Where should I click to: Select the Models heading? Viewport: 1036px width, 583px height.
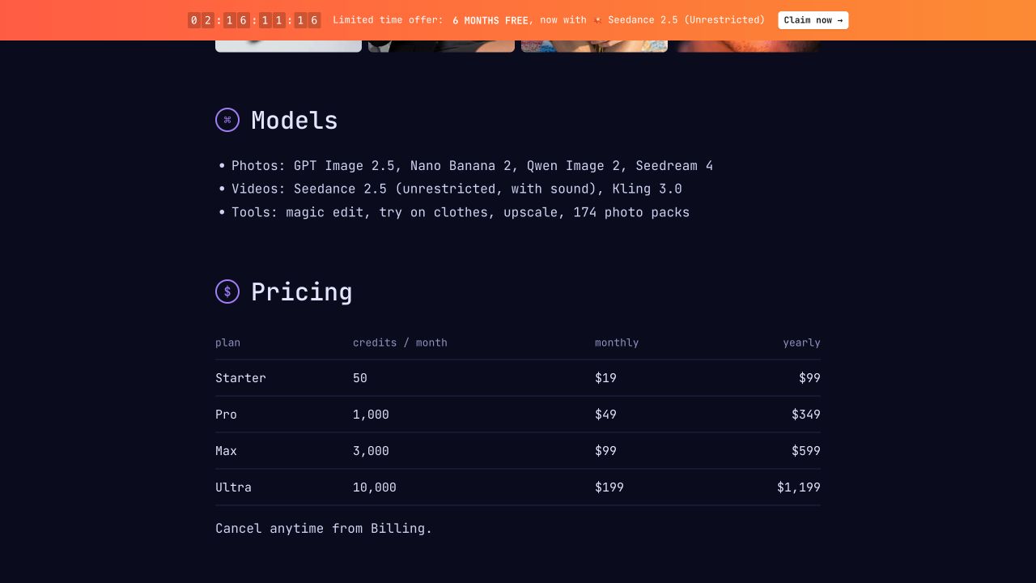[295, 121]
